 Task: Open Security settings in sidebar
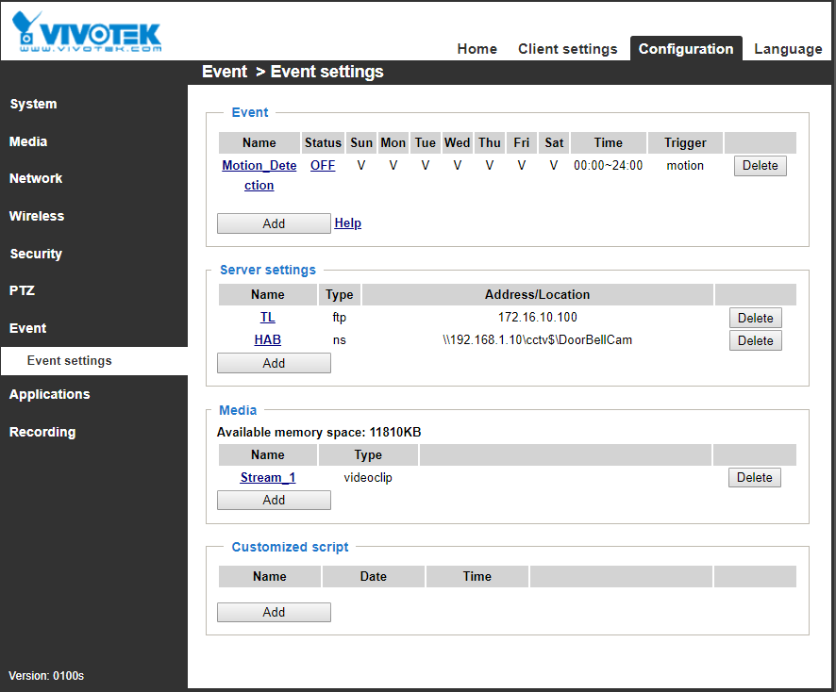pyautogui.click(x=36, y=254)
